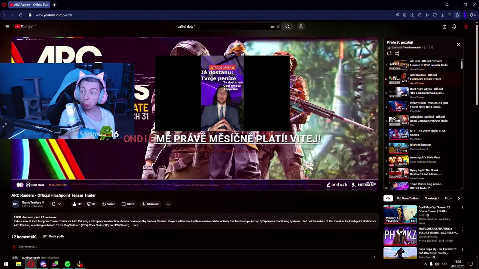The height and width of the screenshot is (269, 479).
Task: Toggle playlist loop
Action: pyautogui.click(x=389, y=54)
